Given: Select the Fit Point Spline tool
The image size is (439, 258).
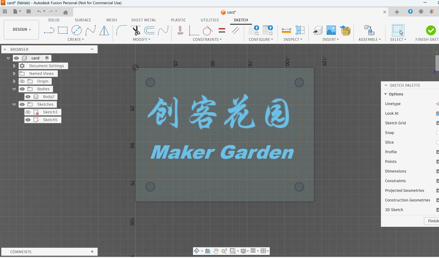Looking at the screenshot, I should (90, 30).
